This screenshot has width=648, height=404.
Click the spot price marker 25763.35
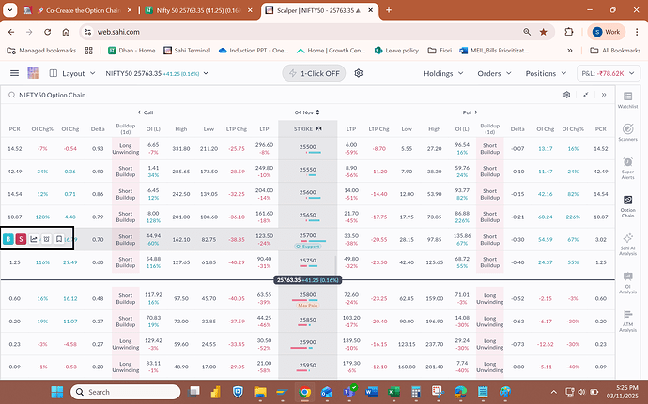pyautogui.click(x=307, y=280)
